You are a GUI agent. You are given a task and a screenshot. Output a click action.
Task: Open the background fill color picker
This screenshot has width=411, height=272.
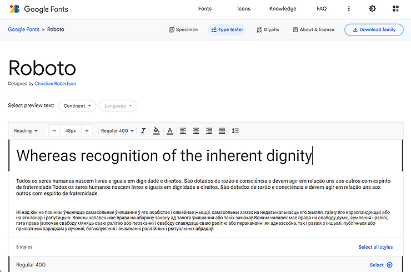pyautogui.click(x=157, y=131)
